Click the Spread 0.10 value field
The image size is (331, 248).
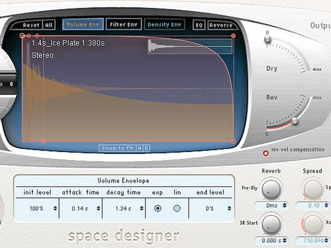click(312, 206)
